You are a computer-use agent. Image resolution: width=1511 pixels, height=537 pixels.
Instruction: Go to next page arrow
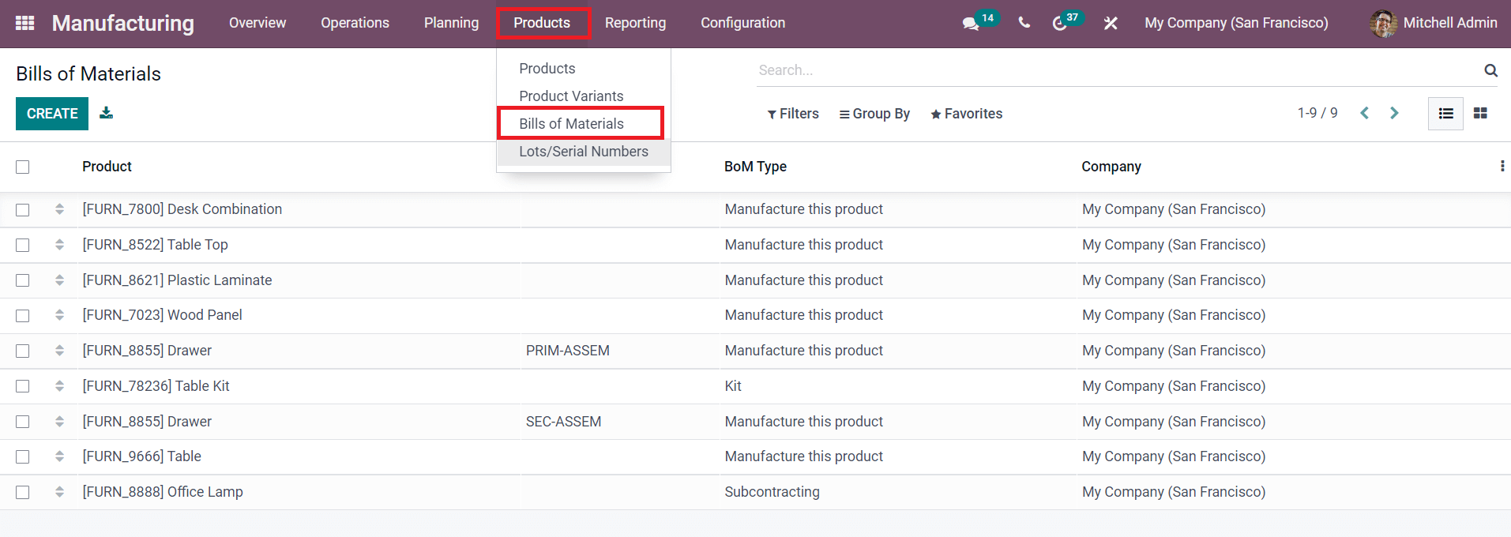tap(1394, 113)
